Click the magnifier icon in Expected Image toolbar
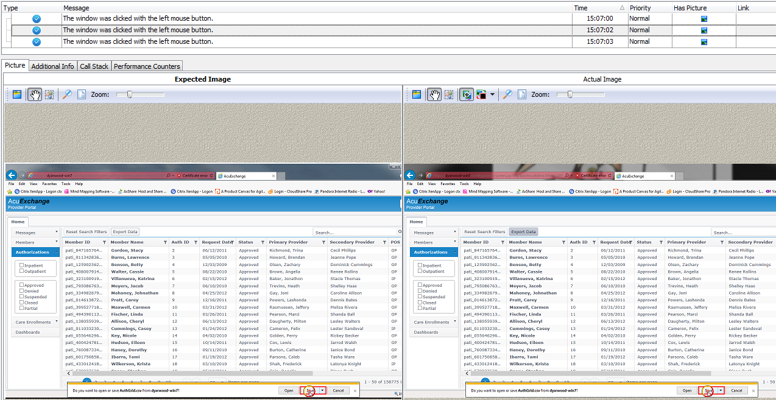776x400 pixels. click(x=67, y=94)
